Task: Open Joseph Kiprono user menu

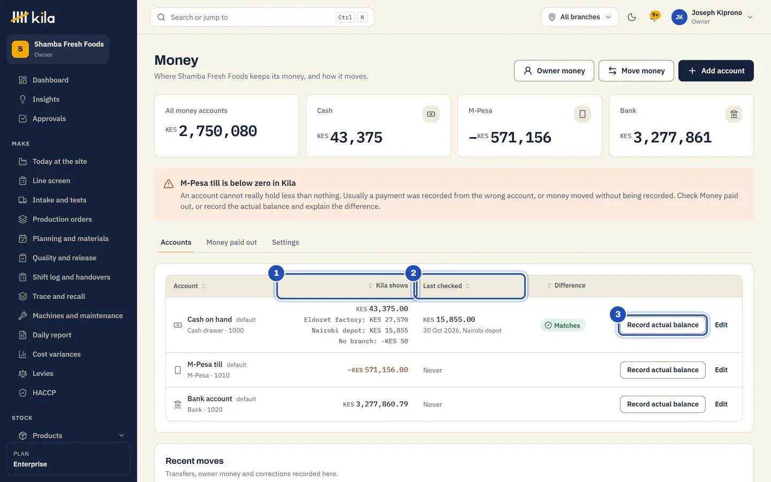Action: tap(712, 17)
